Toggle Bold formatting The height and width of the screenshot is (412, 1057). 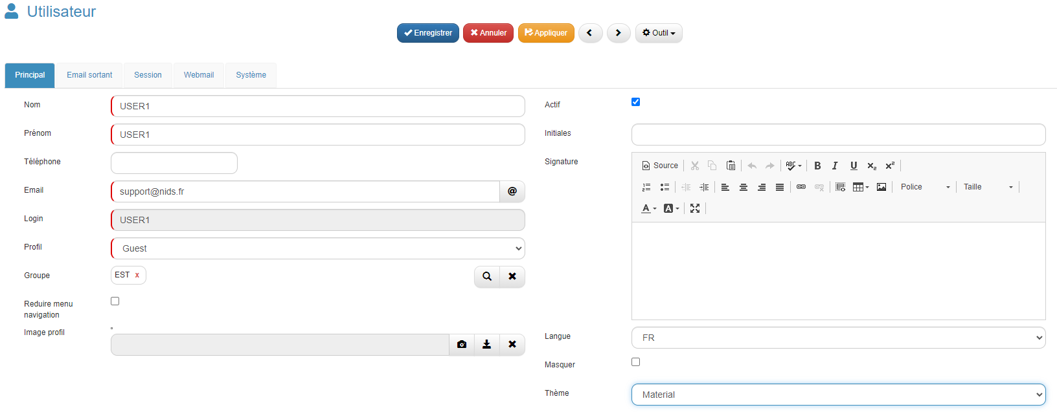(817, 166)
